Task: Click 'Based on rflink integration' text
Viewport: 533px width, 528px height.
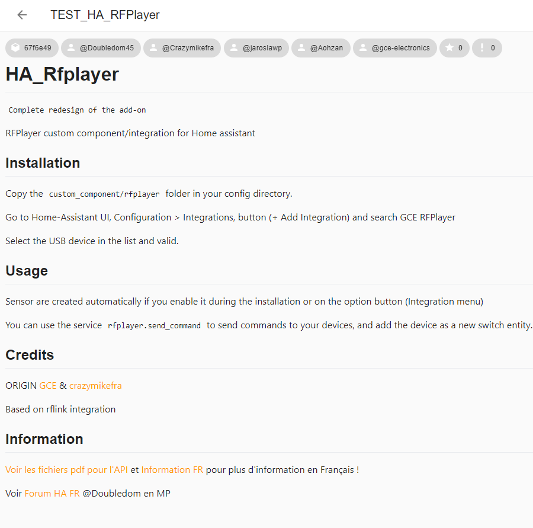Action: (x=60, y=409)
